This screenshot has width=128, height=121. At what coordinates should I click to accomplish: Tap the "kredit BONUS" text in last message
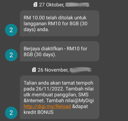[38, 112]
